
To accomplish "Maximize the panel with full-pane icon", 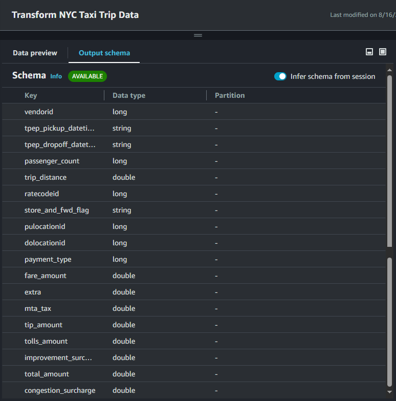I will point(383,52).
